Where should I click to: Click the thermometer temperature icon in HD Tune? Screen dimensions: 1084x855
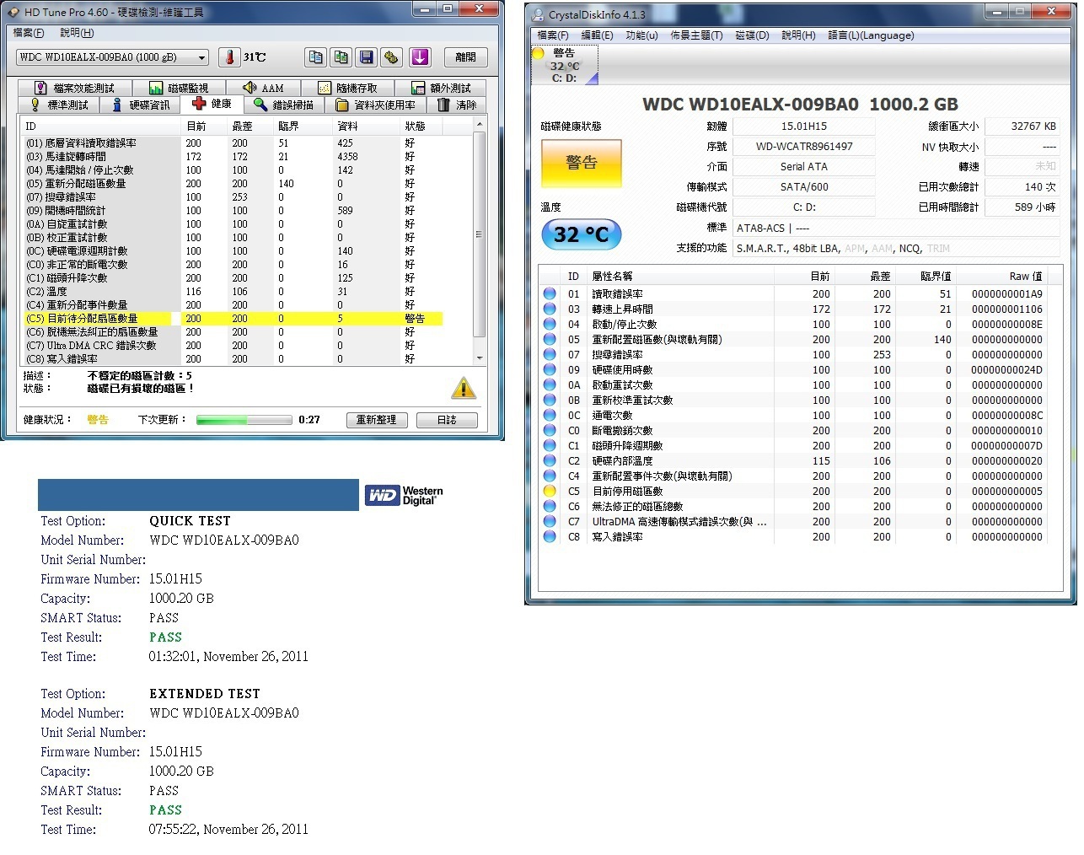click(229, 57)
